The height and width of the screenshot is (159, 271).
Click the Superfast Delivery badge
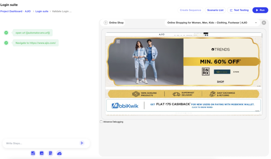pyautogui.click(x=183, y=94)
